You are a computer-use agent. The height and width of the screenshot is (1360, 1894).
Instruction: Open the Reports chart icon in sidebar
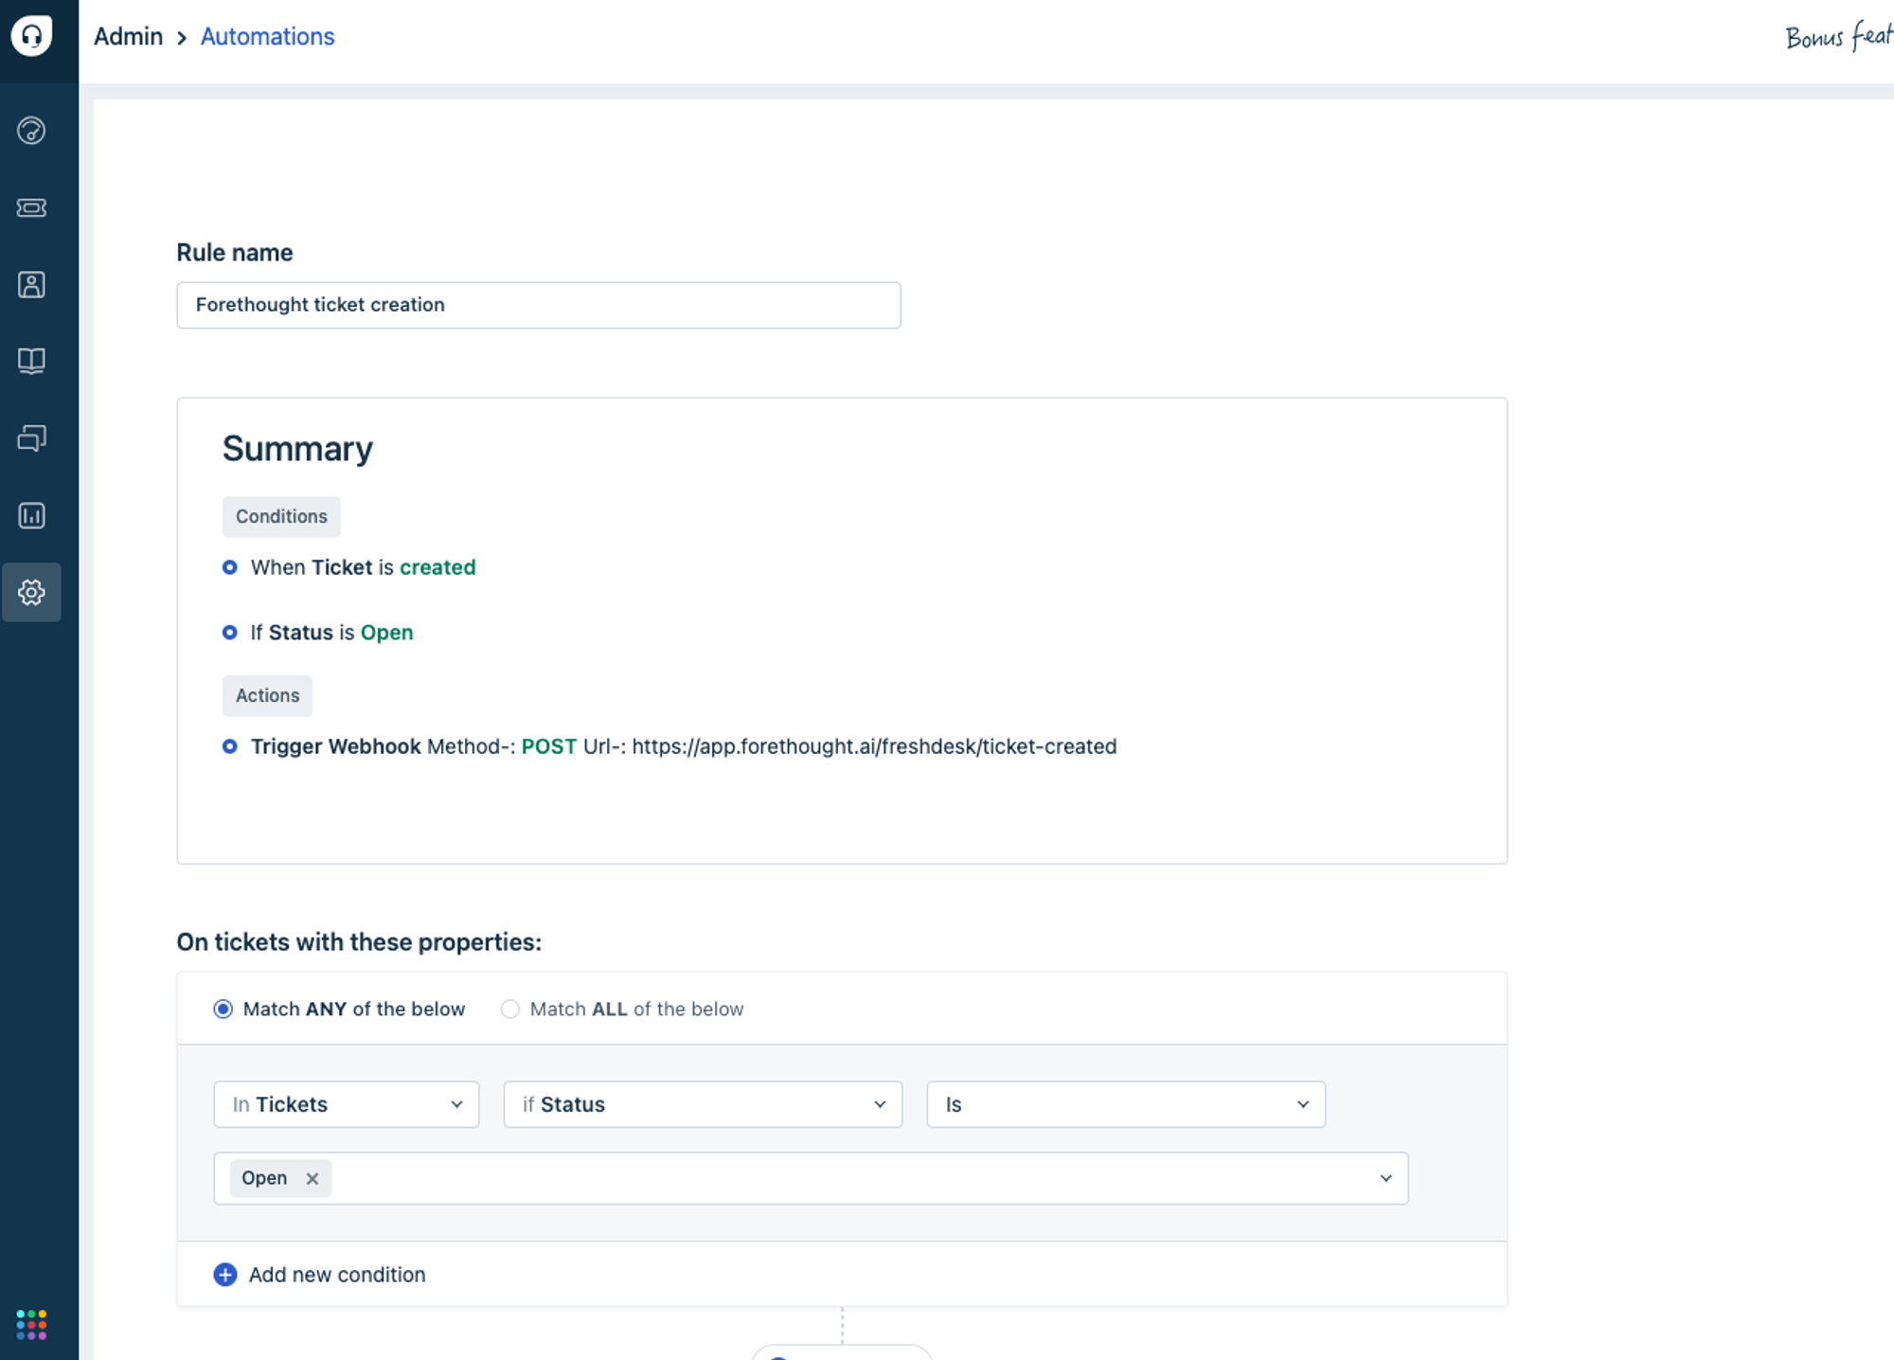click(31, 515)
